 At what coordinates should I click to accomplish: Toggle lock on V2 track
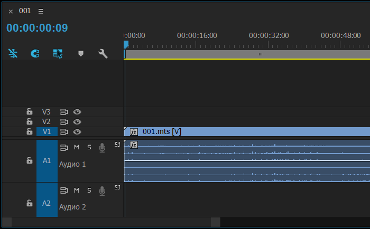pyautogui.click(x=29, y=121)
